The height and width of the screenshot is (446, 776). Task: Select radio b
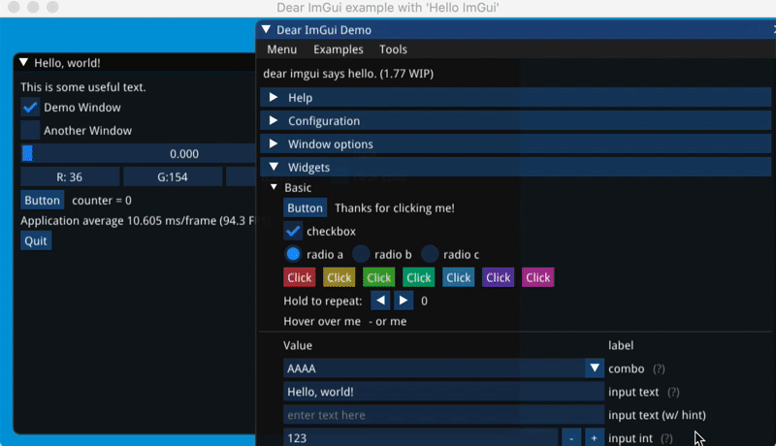[x=361, y=254]
